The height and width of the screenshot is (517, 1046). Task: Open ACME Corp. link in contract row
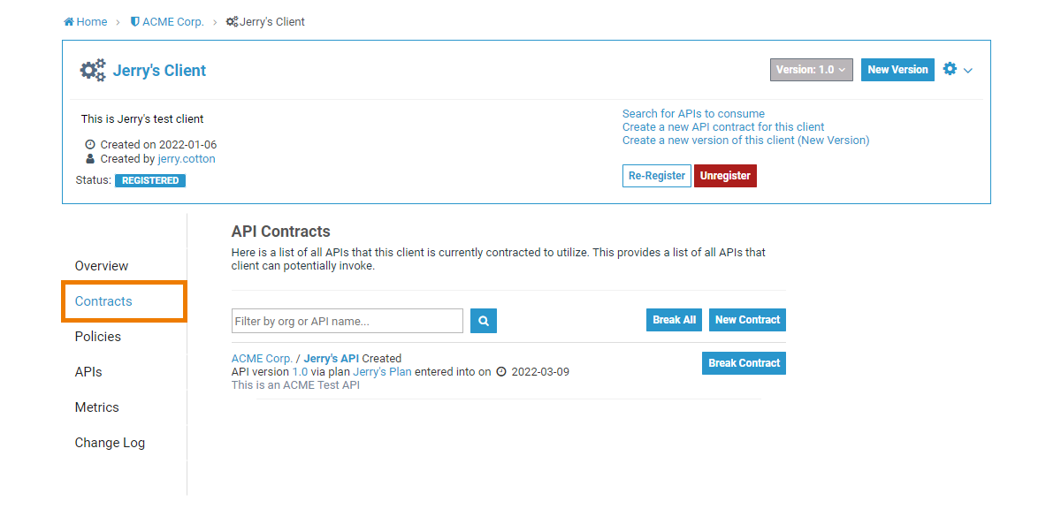262,358
